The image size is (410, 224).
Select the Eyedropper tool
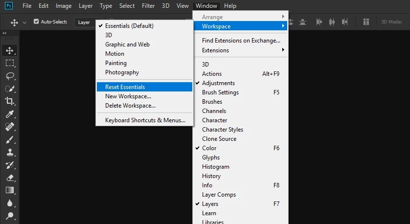click(10, 114)
